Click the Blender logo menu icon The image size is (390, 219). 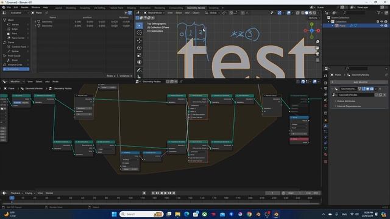click(x=4, y=7)
